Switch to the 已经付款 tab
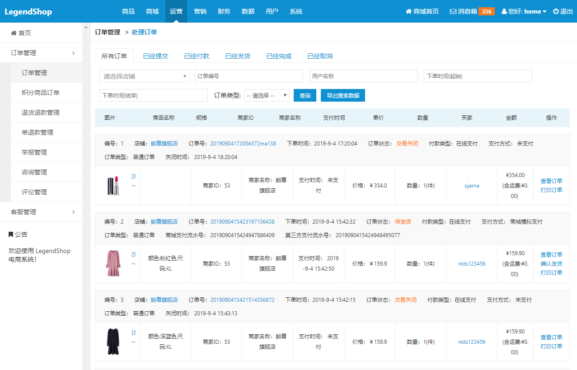 tap(197, 56)
